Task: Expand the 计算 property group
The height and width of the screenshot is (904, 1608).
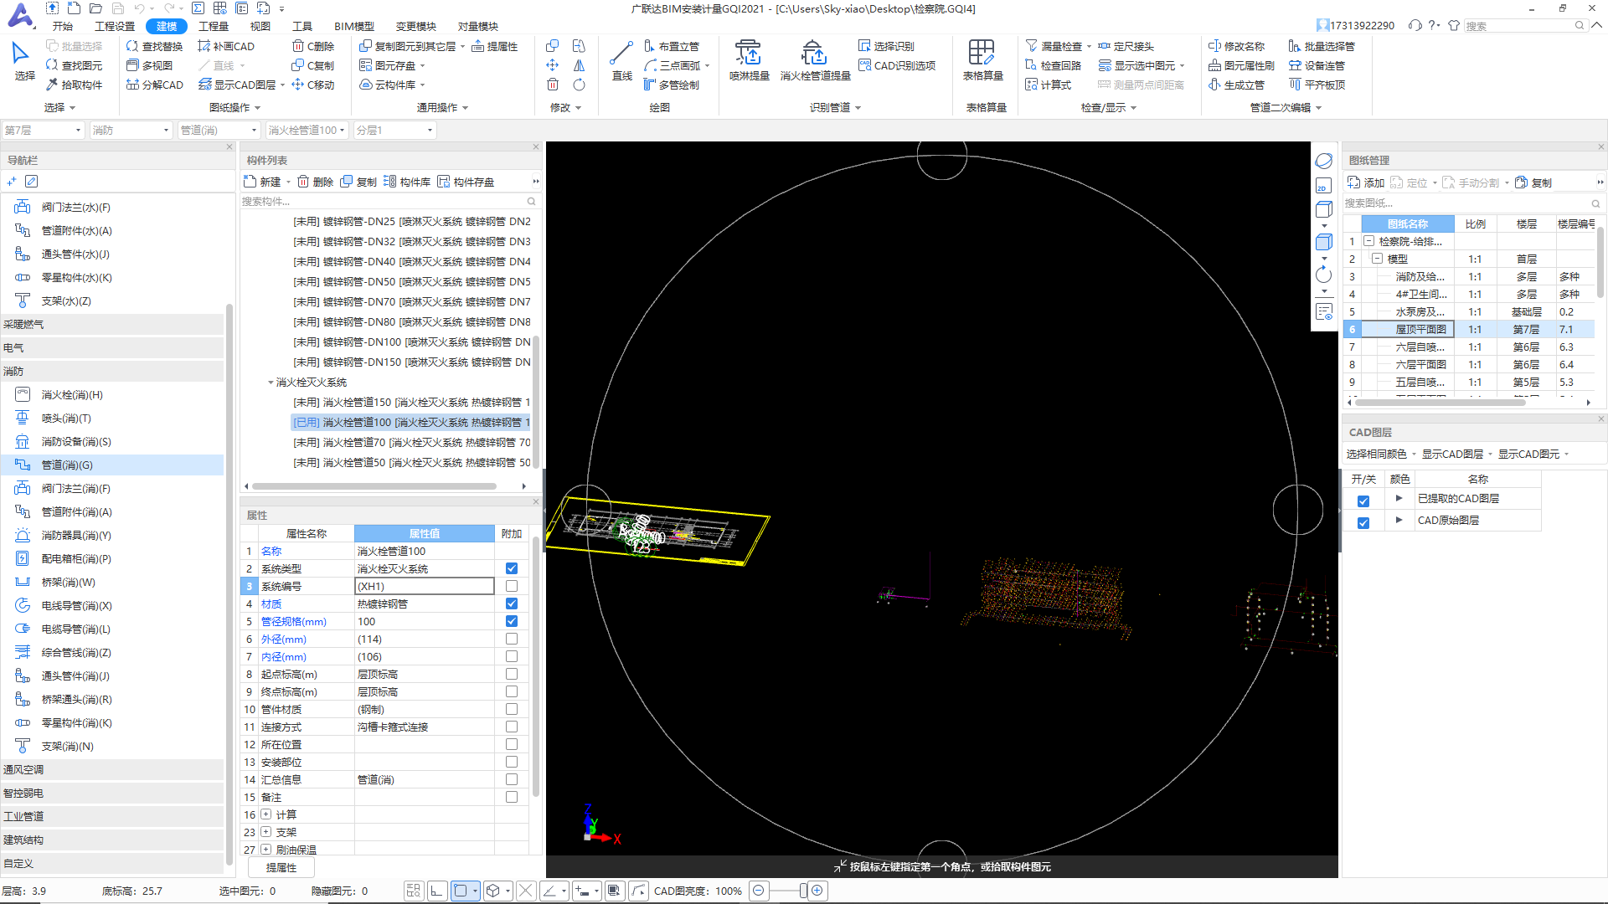Action: 265,814
